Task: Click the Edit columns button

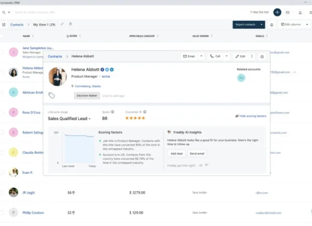Action: coord(291,24)
